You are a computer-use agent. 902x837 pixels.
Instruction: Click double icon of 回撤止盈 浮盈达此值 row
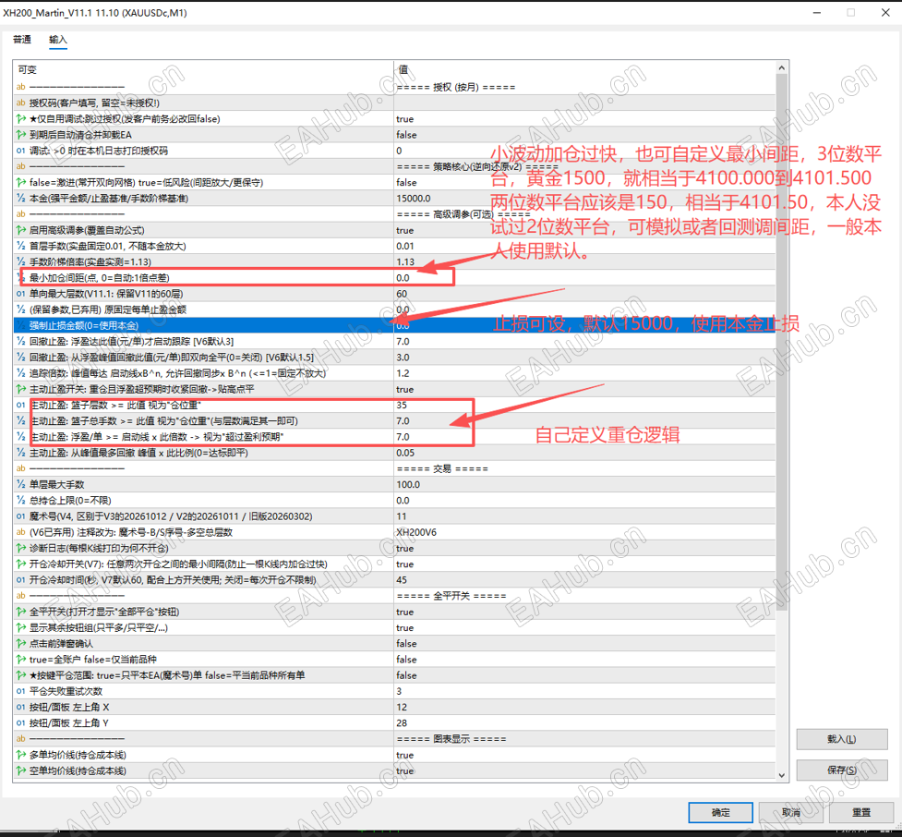coord(20,342)
